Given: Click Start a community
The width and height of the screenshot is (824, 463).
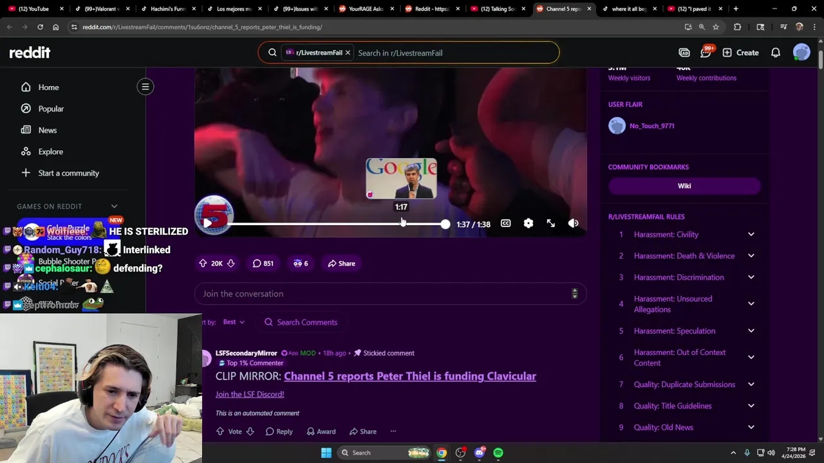Looking at the screenshot, I should 68,173.
